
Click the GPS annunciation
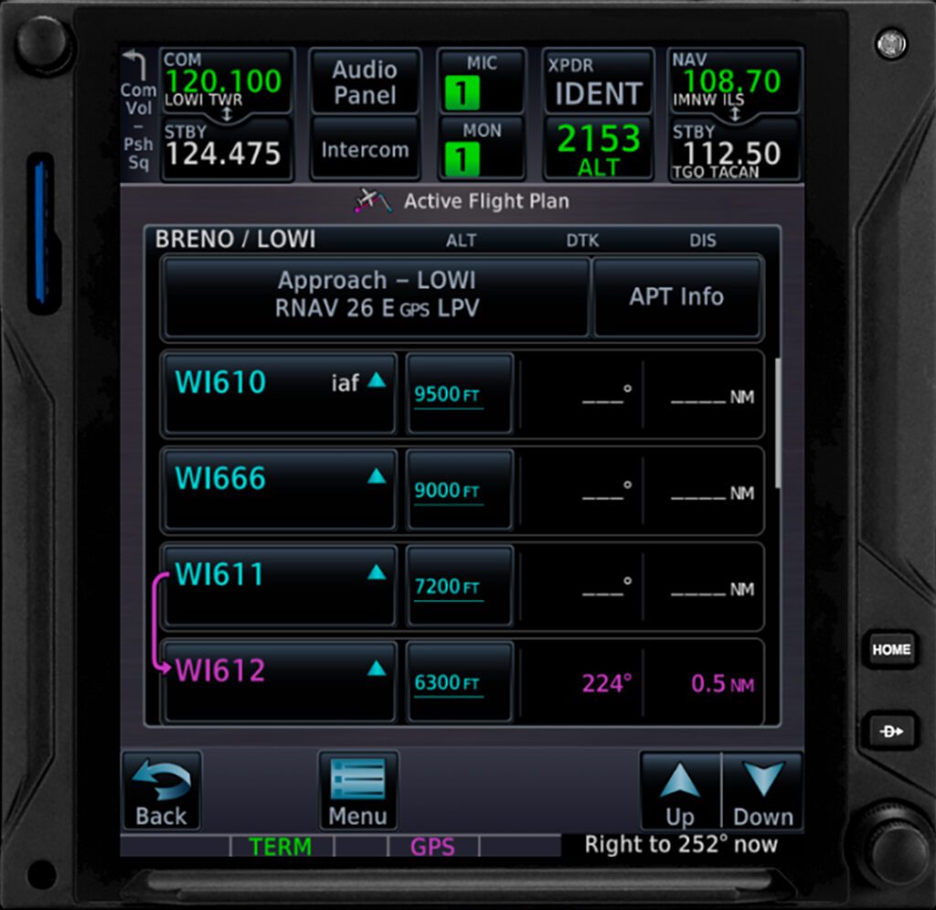click(432, 847)
